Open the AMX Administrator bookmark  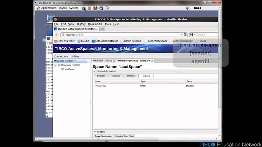pos(105,41)
